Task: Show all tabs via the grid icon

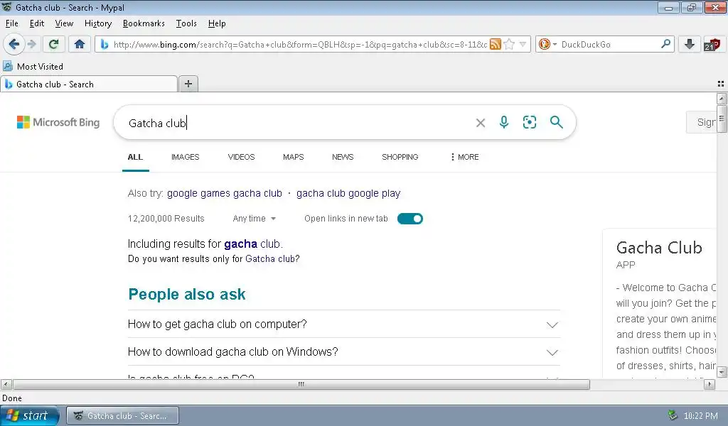Action: tap(721, 84)
